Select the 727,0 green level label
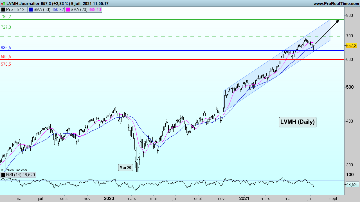 [6, 27]
